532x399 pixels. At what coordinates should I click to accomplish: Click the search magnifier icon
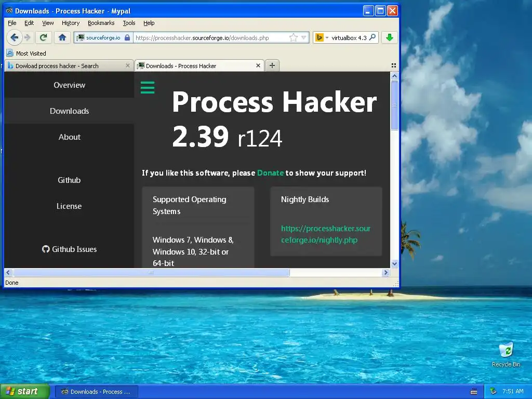[373, 37]
